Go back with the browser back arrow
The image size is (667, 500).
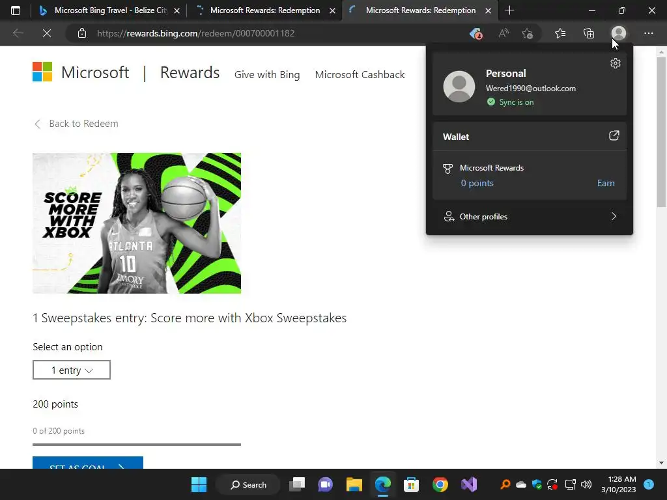(18, 33)
